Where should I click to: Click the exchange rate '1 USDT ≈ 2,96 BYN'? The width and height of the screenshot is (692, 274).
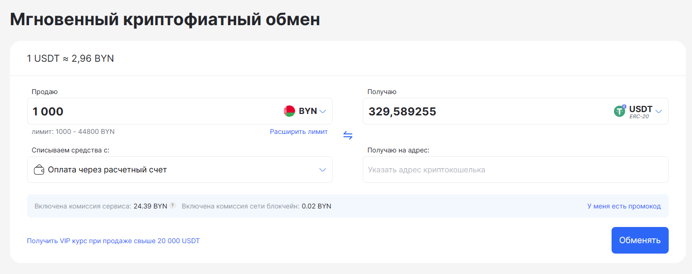click(70, 58)
